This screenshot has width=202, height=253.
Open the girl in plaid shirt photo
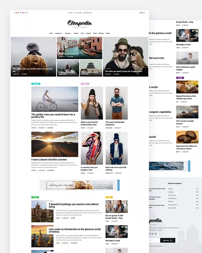(92, 148)
